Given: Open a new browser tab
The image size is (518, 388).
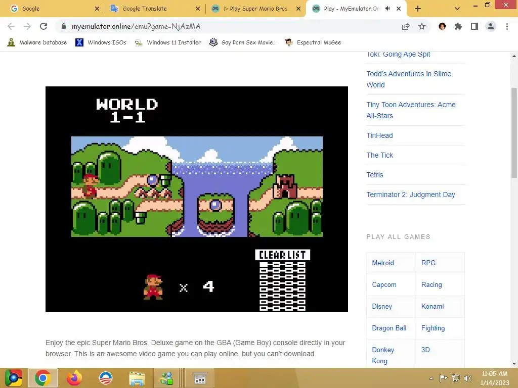Looking at the screenshot, I should 417,9.
